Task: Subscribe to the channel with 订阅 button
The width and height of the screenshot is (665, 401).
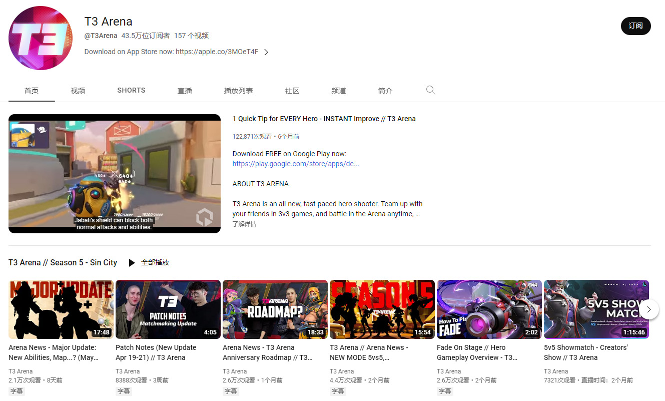Action: point(635,26)
